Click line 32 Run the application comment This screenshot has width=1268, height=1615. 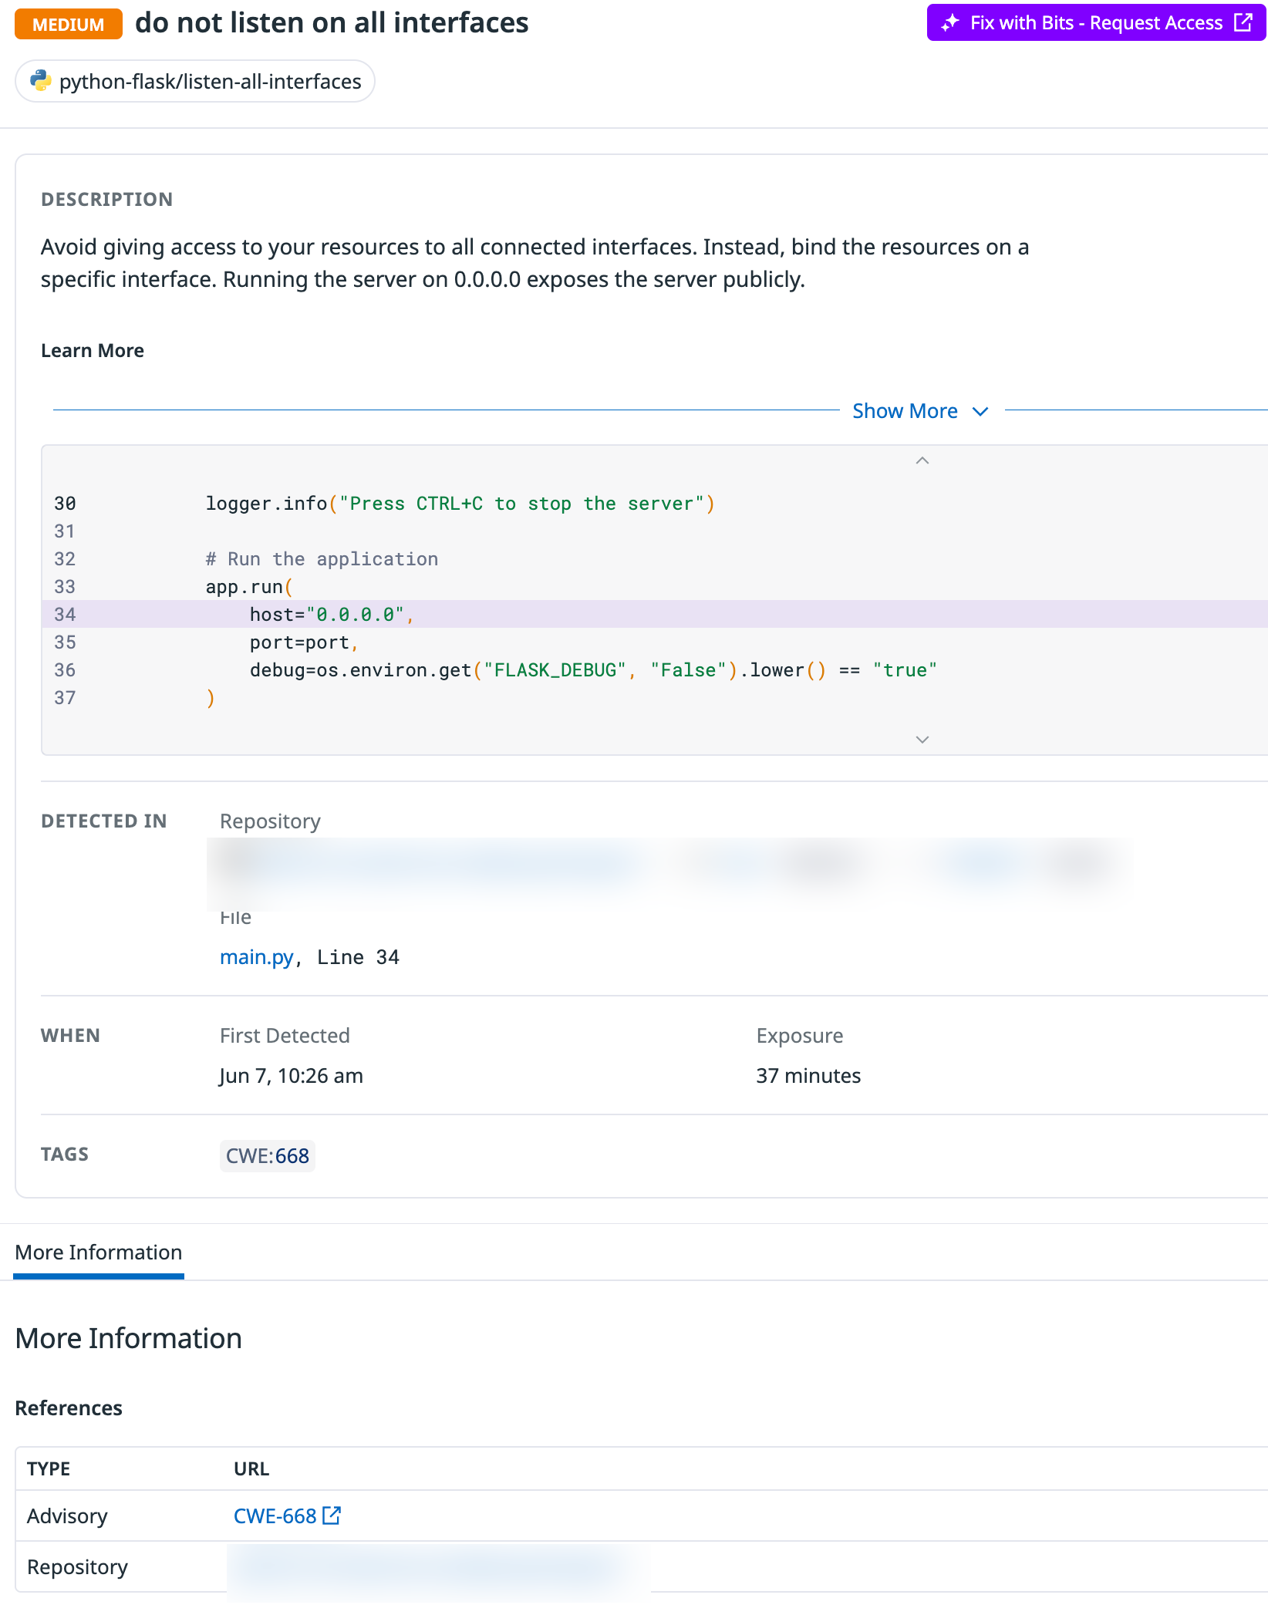322,559
